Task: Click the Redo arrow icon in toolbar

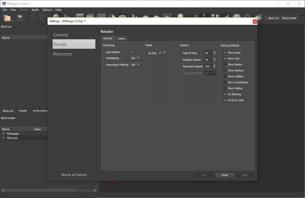Action: point(42,18)
